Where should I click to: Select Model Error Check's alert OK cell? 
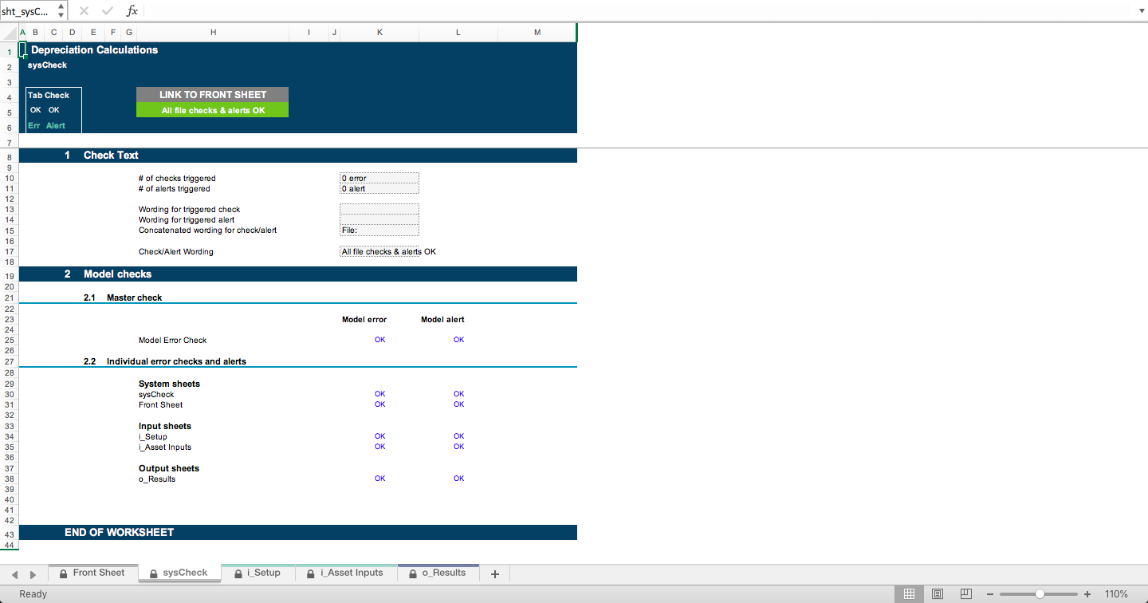tap(458, 340)
